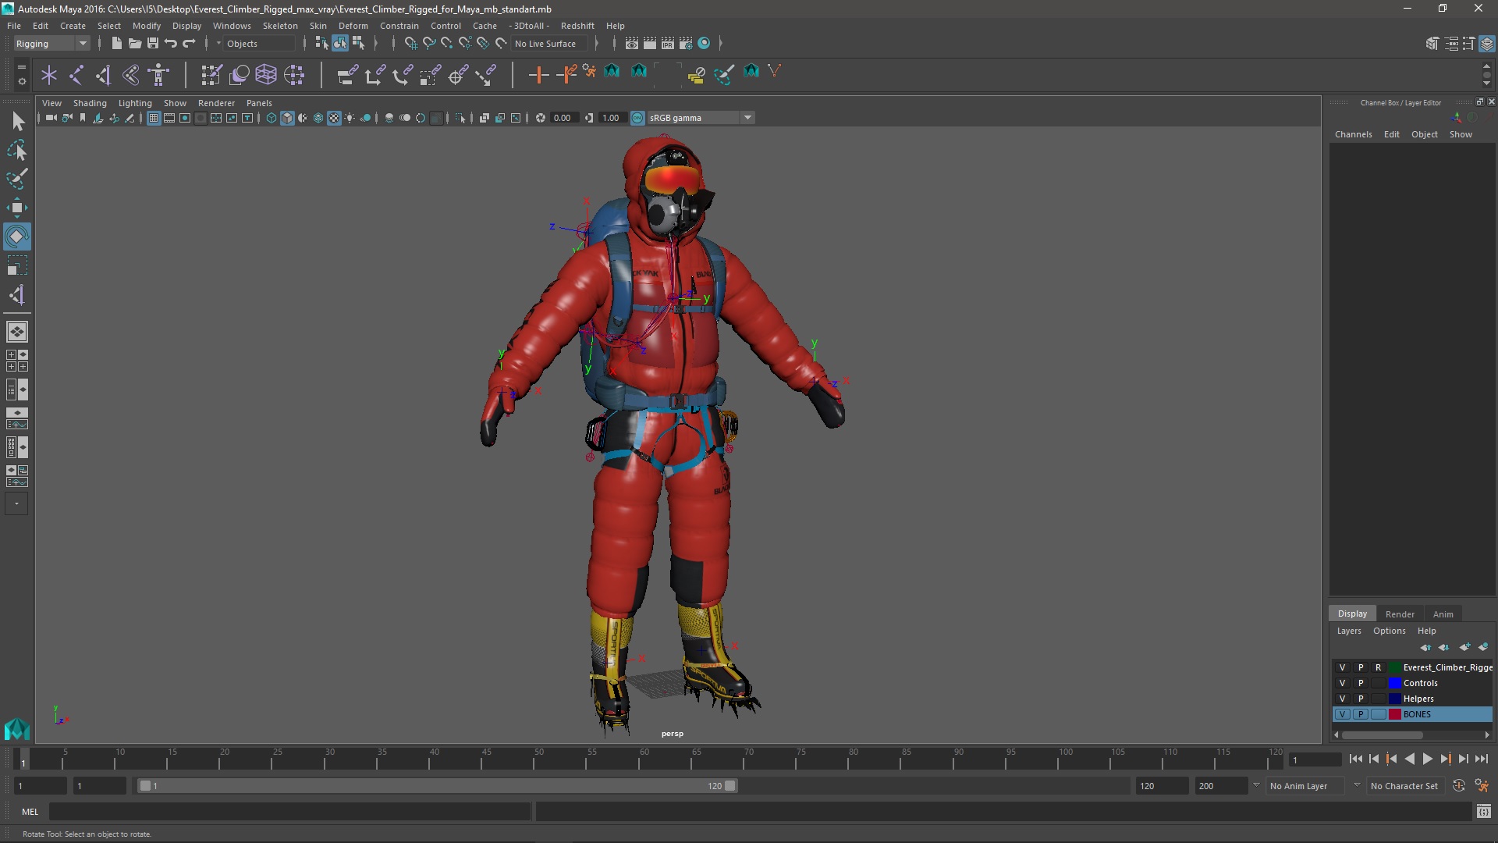1498x843 pixels.
Task: Click the Undo arrow
Action: point(171,44)
